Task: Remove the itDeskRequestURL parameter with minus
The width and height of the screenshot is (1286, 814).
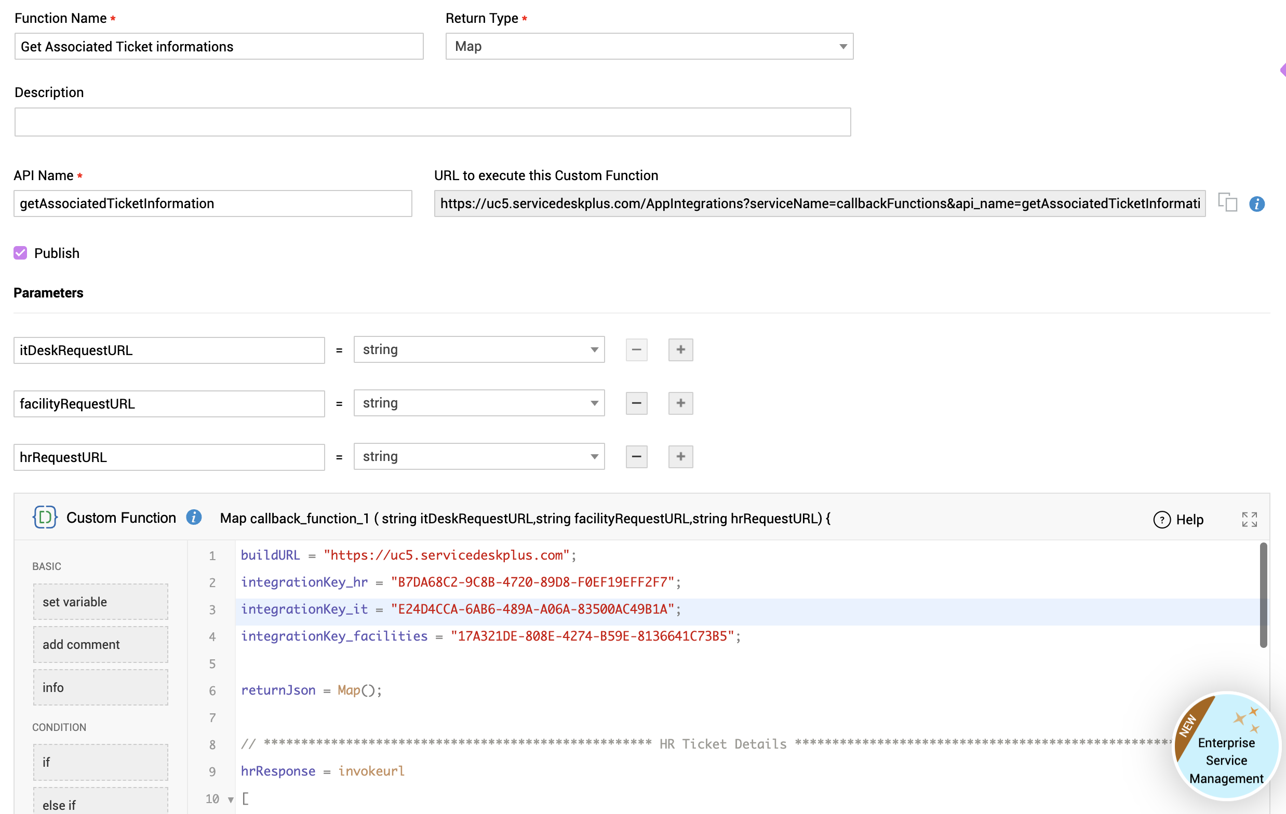Action: tap(636, 349)
